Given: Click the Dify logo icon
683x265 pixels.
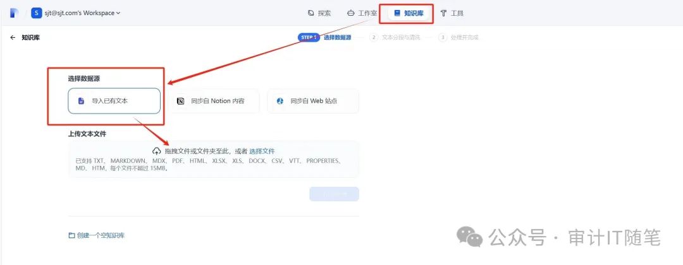Looking at the screenshot, I should [15, 13].
